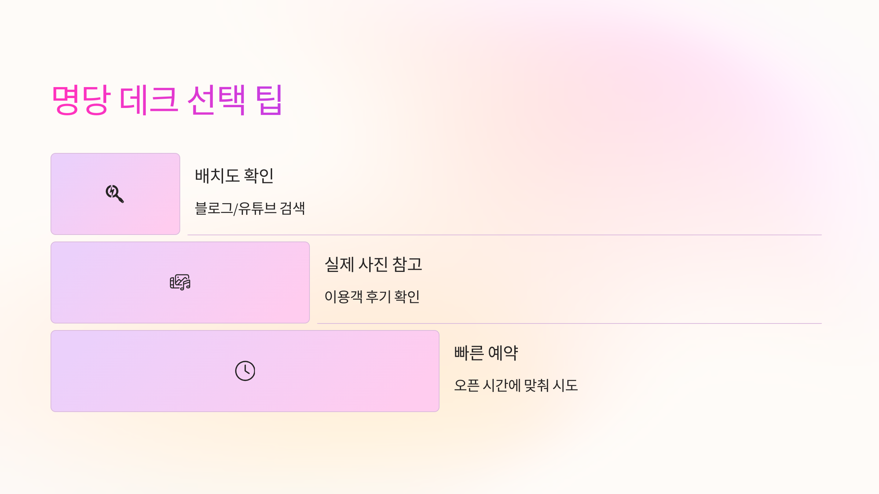Select the word 검색 in first description
Viewport: 879px width, 494px height.
[x=293, y=209]
